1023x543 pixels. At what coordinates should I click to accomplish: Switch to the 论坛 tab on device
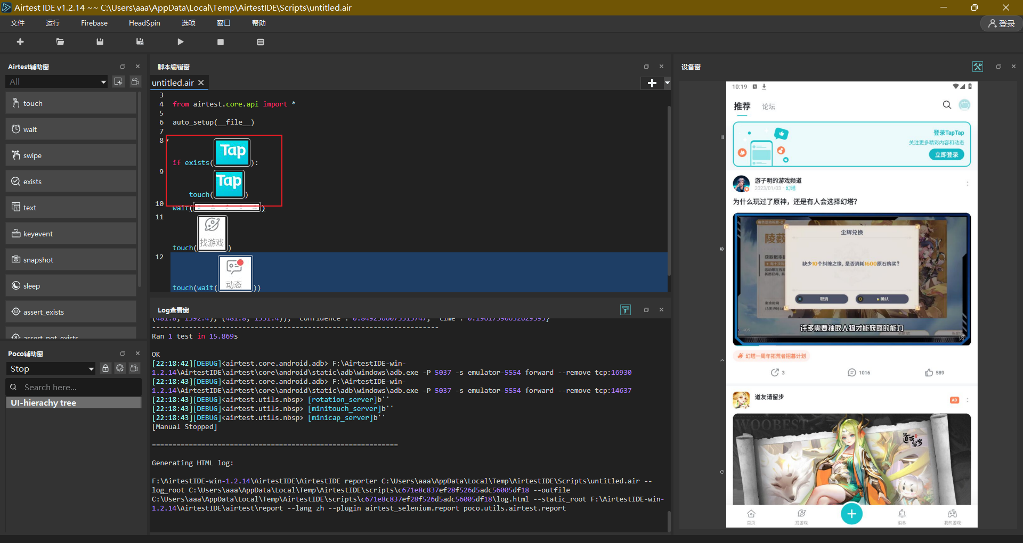(768, 106)
